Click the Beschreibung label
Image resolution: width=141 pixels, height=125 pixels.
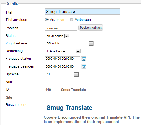pos(16,105)
